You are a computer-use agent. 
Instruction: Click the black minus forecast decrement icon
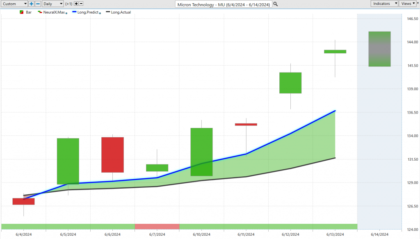pos(81,4)
